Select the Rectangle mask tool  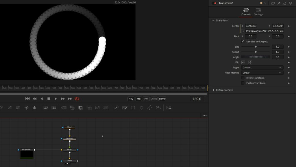133,108
